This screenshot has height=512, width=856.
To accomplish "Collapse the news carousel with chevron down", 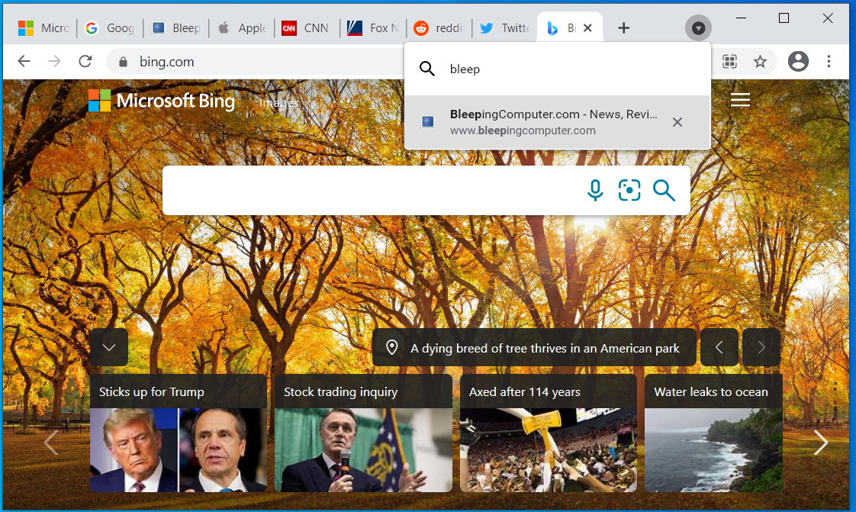I will [109, 348].
